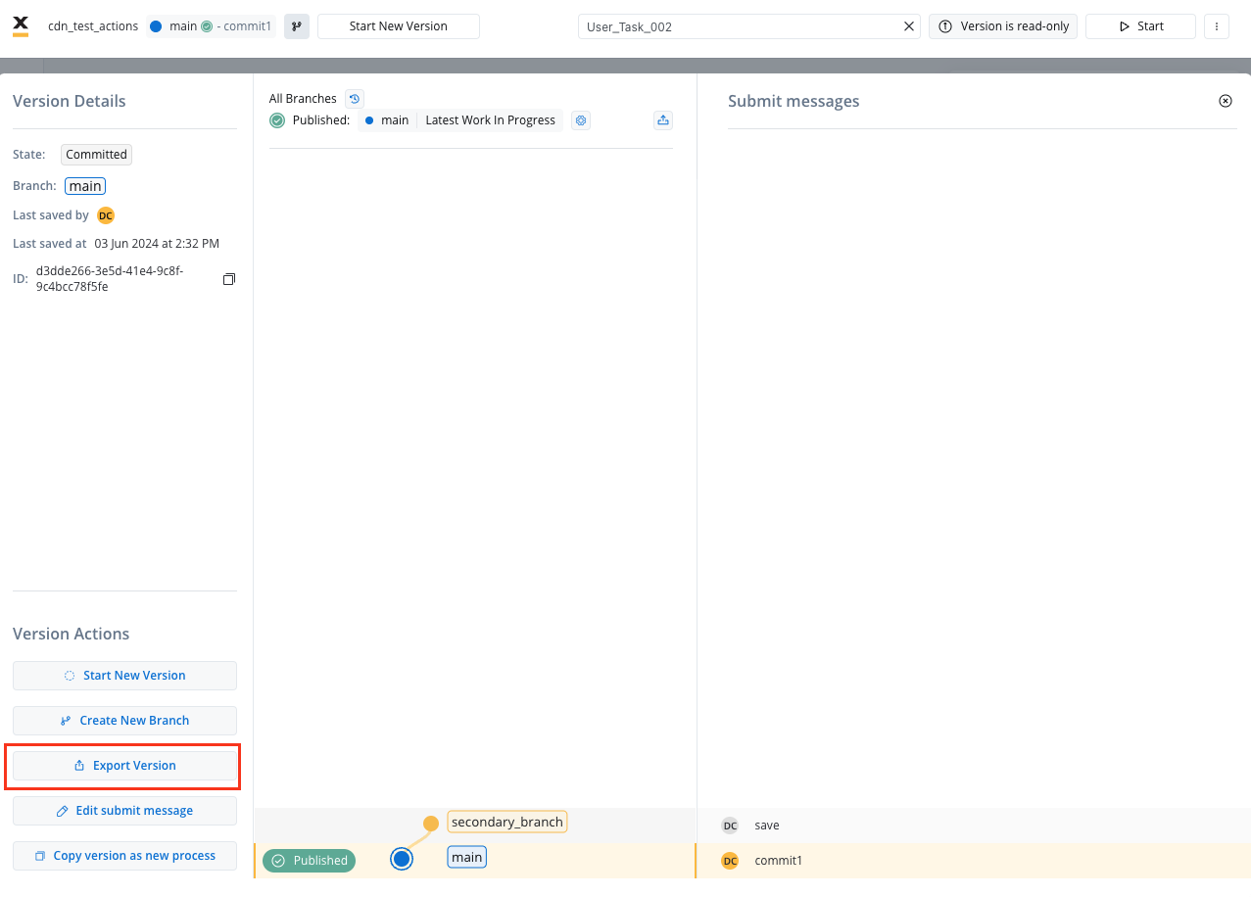Click the Submit messages heading
The image size is (1251, 897).
794,101
